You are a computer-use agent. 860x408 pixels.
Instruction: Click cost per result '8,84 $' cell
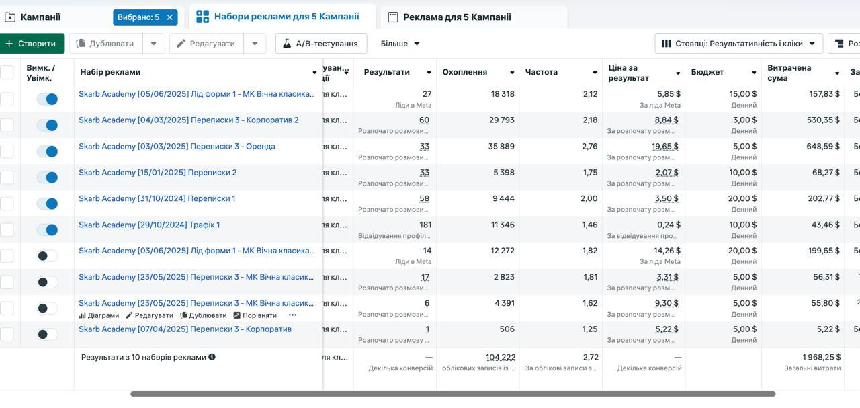(x=666, y=120)
